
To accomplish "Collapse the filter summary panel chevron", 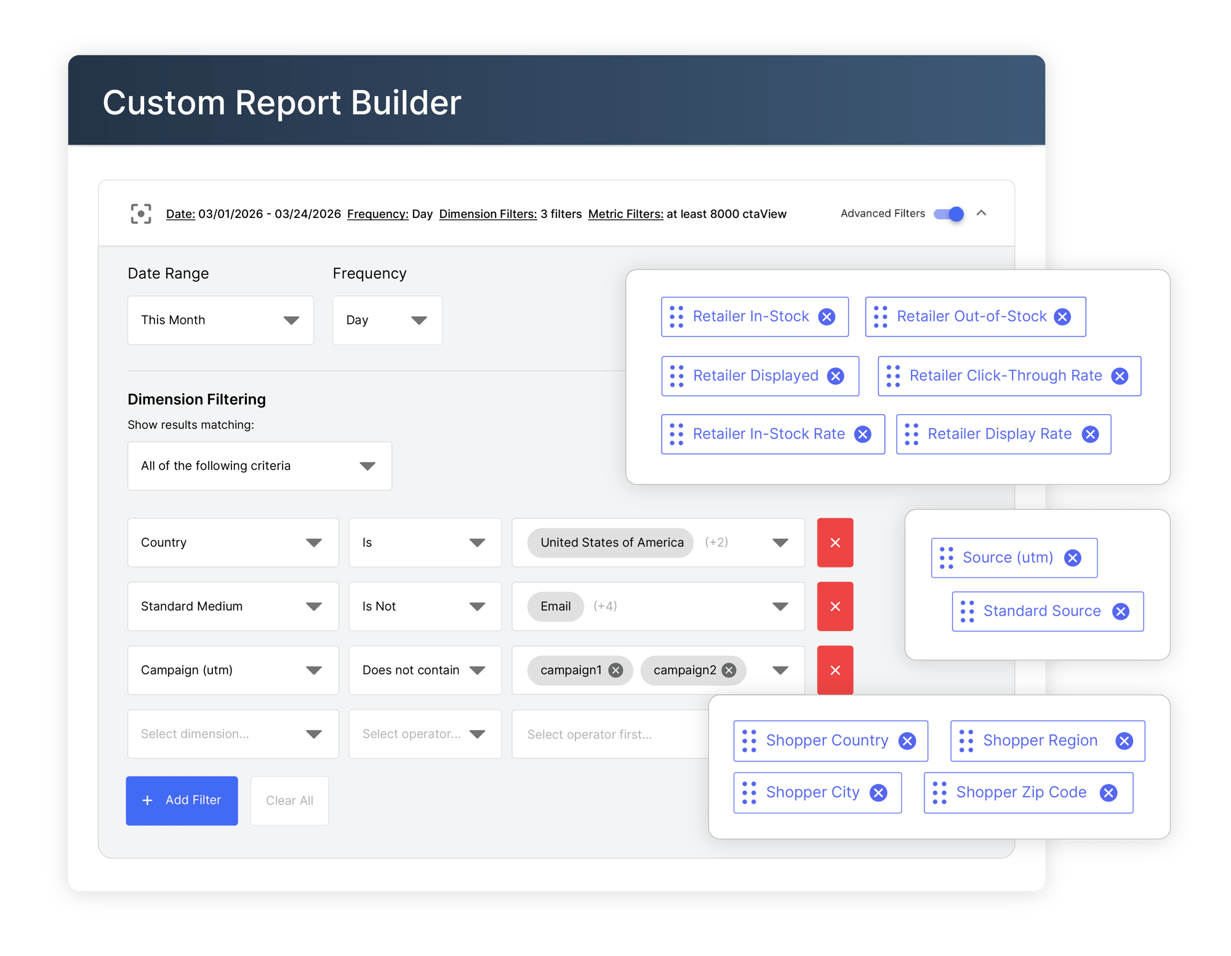I will 982,214.
